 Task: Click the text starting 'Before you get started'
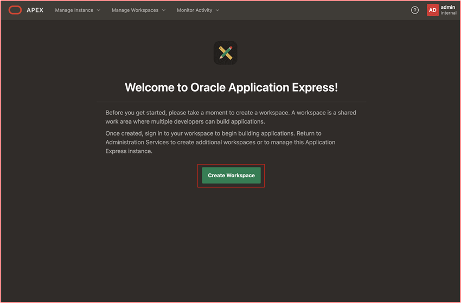(231, 117)
